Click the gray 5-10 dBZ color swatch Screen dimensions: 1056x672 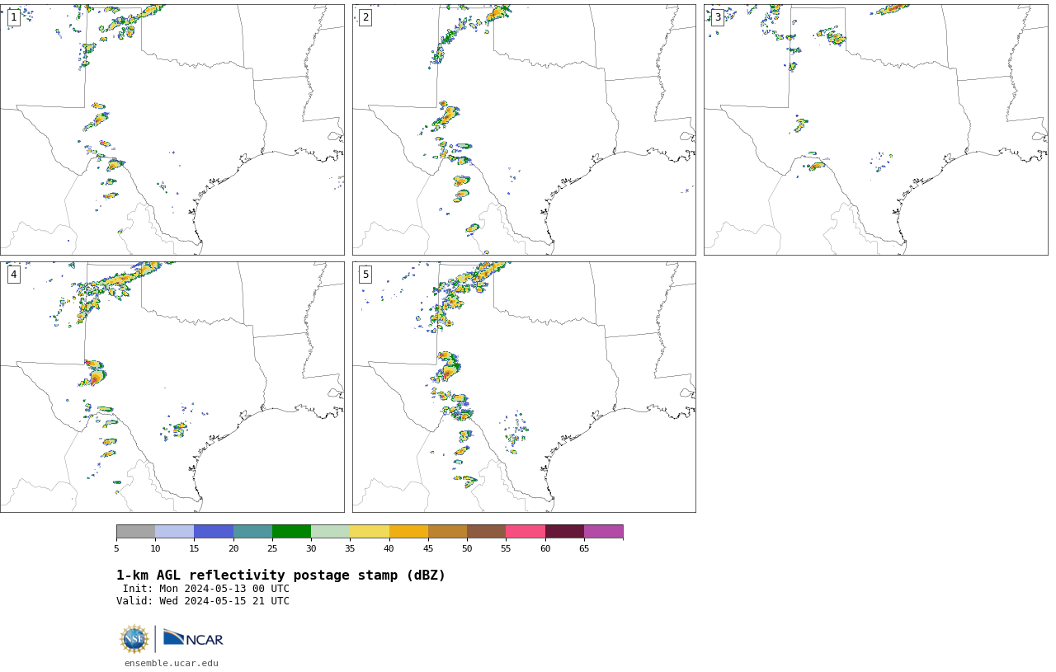135,531
